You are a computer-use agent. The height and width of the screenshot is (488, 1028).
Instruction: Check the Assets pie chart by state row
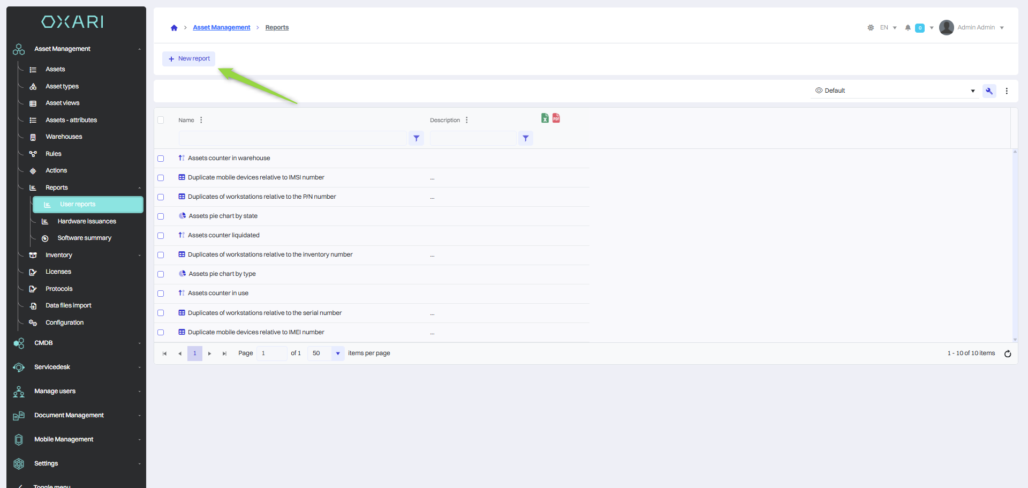pyautogui.click(x=161, y=216)
